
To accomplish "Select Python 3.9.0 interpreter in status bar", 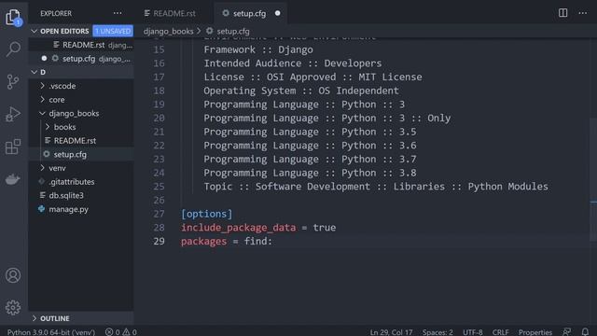I will 51,332.
